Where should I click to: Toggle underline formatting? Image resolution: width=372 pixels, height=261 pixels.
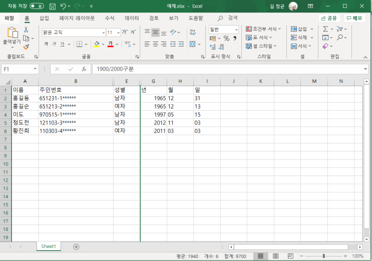[63, 44]
